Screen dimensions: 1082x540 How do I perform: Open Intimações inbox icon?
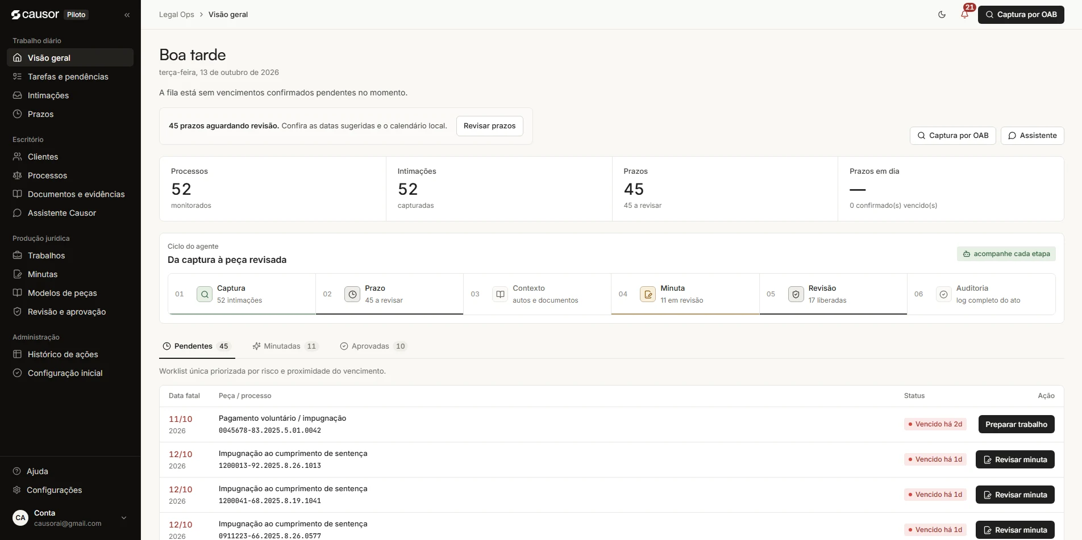(x=18, y=95)
